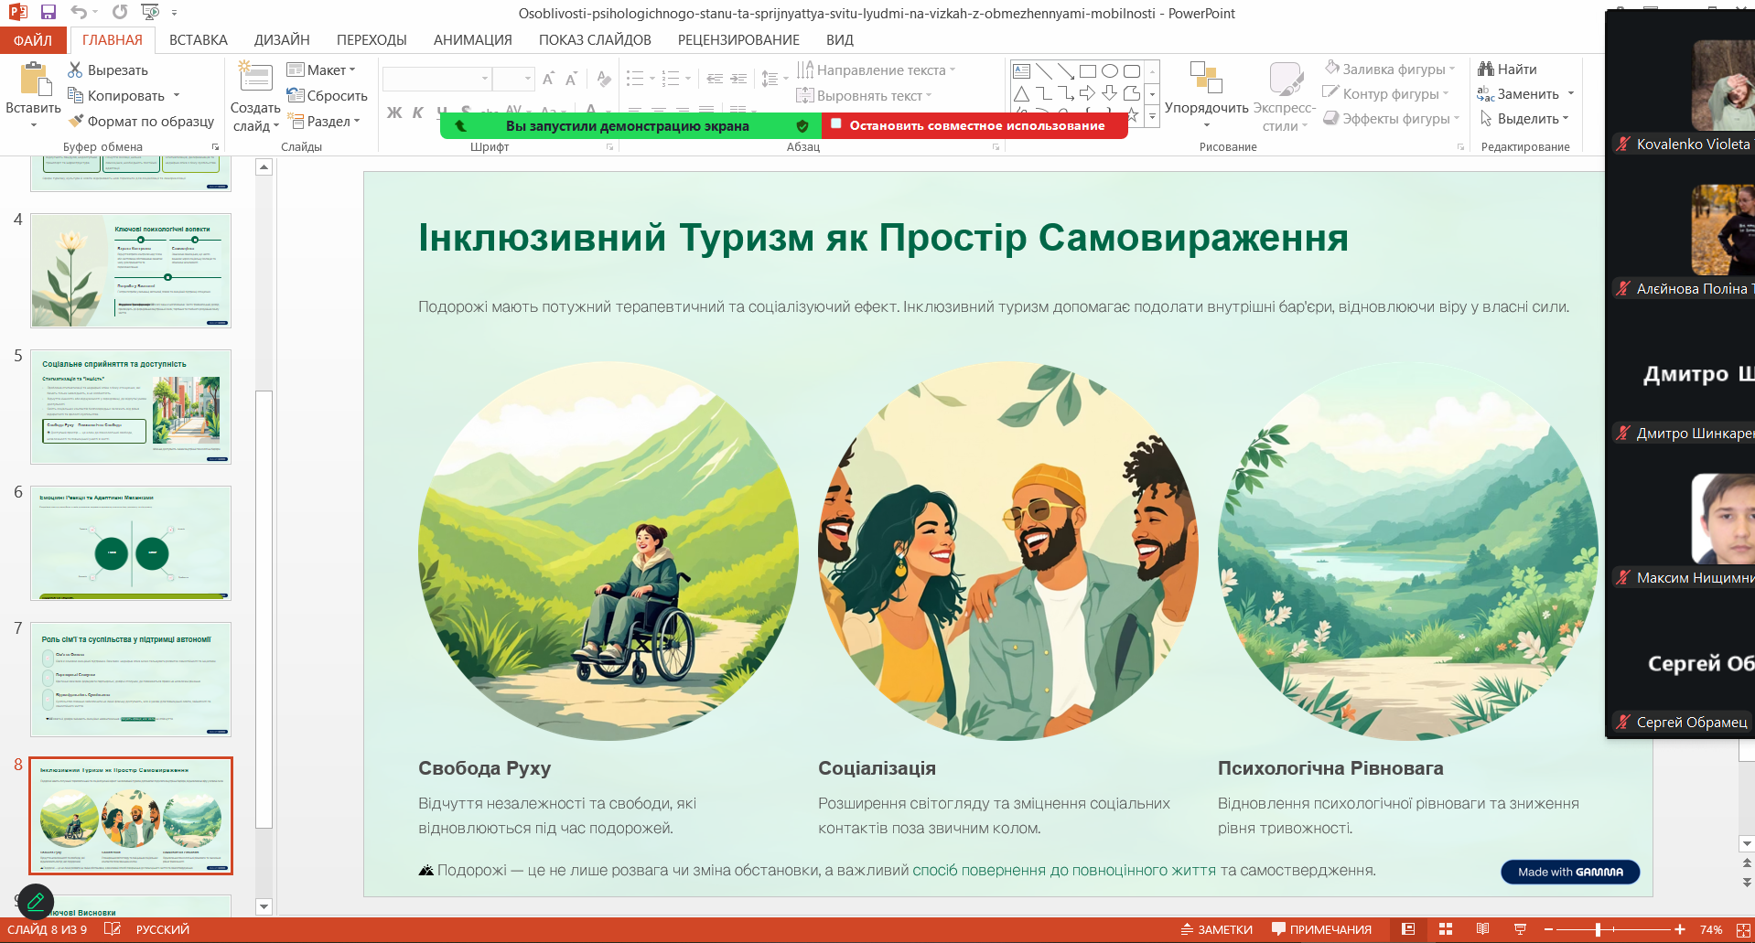Click the Find (Найти) binoculars icon
This screenshot has width=1755, height=943.
(x=1486, y=70)
